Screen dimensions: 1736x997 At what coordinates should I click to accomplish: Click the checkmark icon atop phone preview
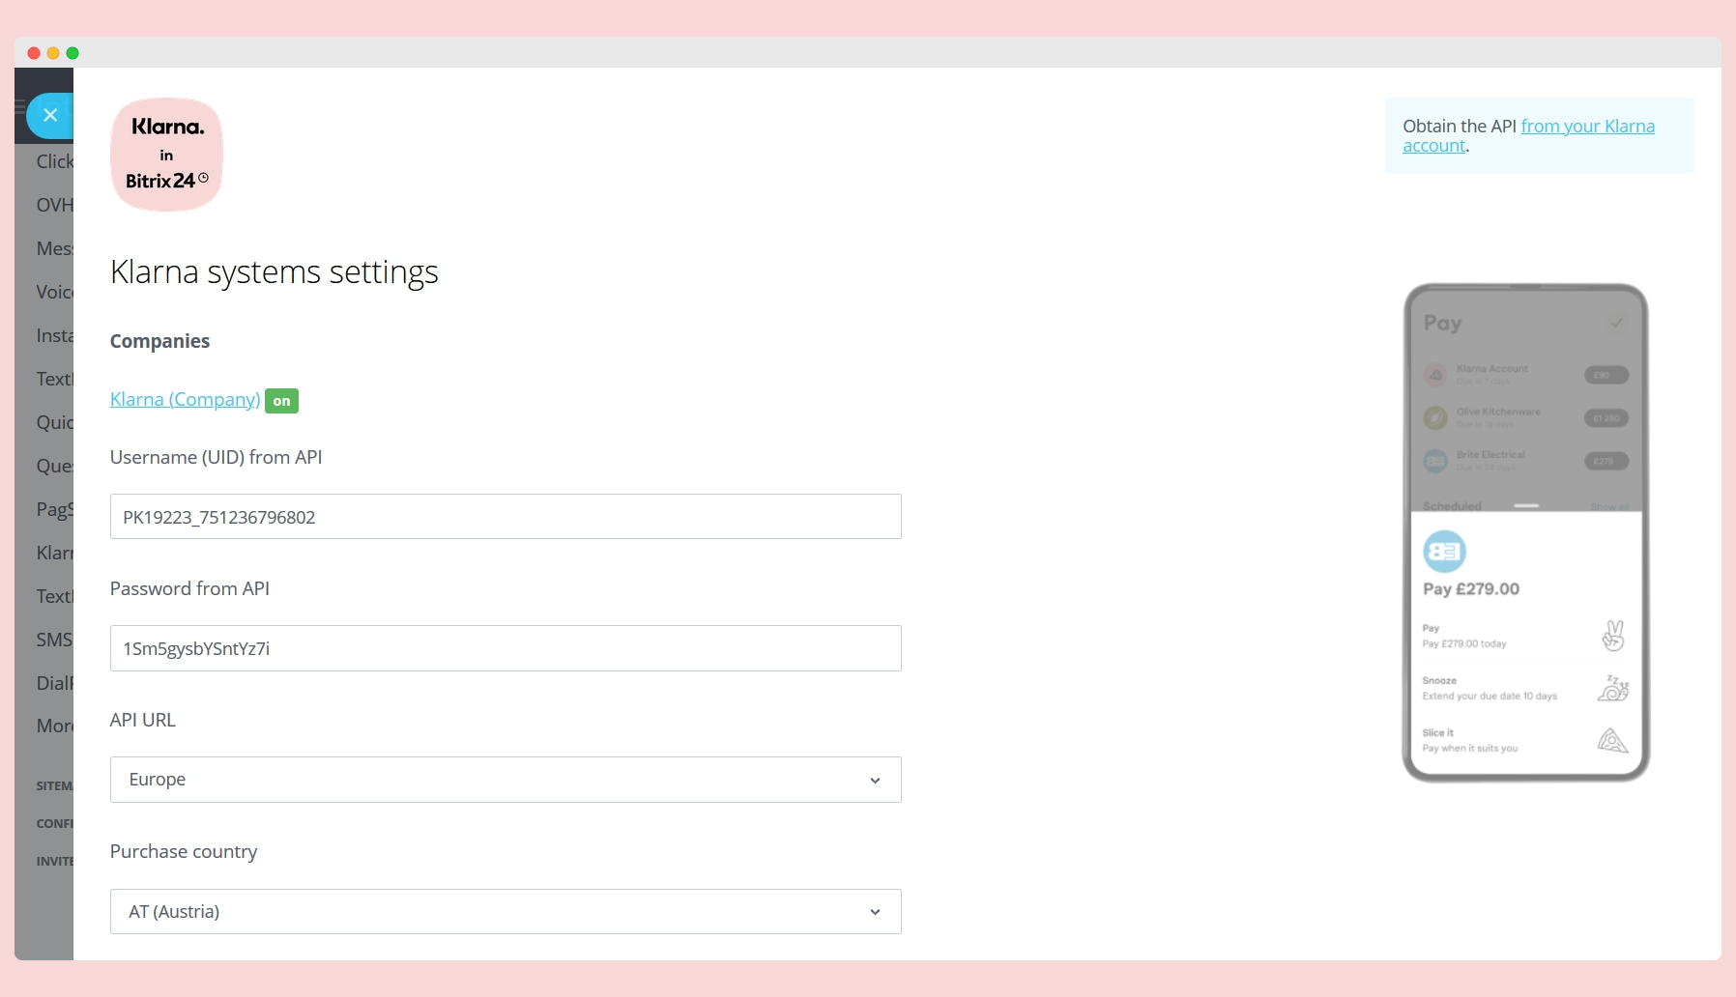point(1616,323)
